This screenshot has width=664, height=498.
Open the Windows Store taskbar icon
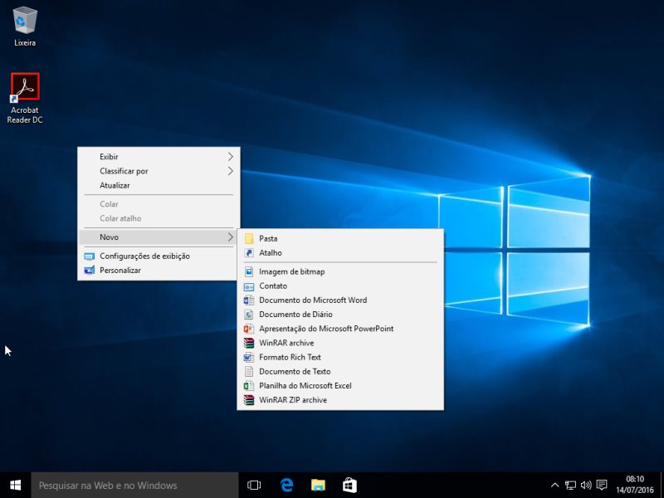tap(350, 485)
